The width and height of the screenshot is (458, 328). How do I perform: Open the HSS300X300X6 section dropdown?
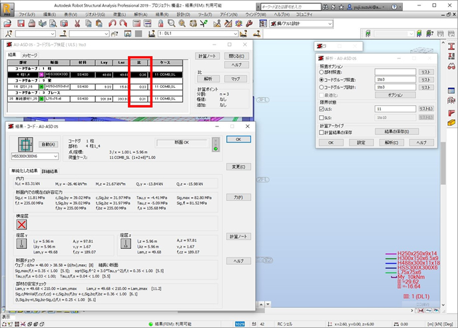(x=55, y=156)
